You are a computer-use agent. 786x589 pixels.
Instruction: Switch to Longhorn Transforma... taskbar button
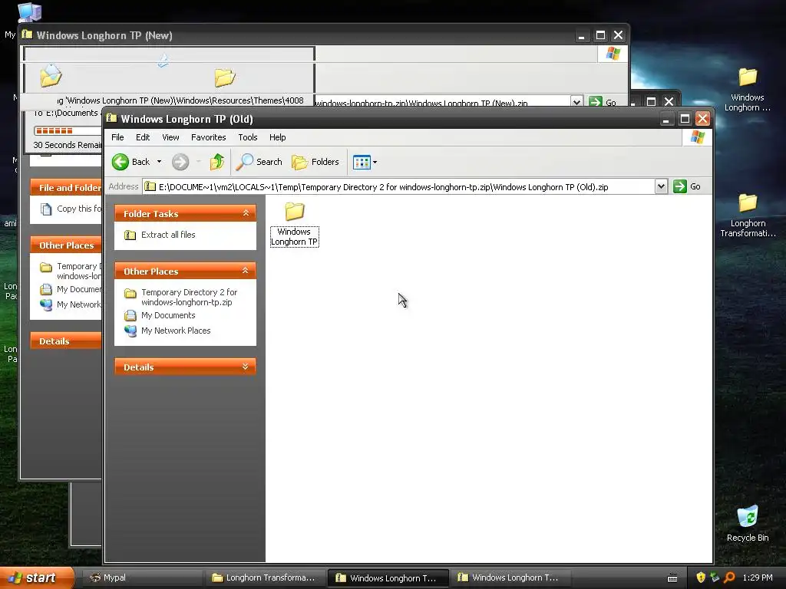[266, 577]
